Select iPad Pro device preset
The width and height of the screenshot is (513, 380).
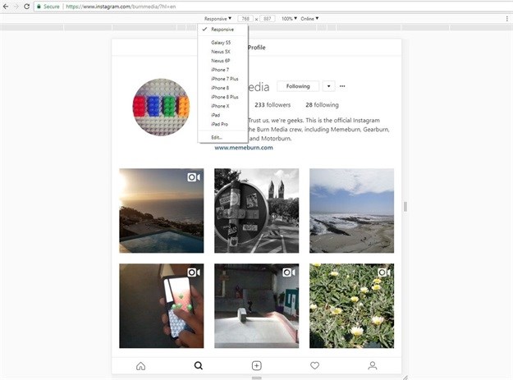218,125
